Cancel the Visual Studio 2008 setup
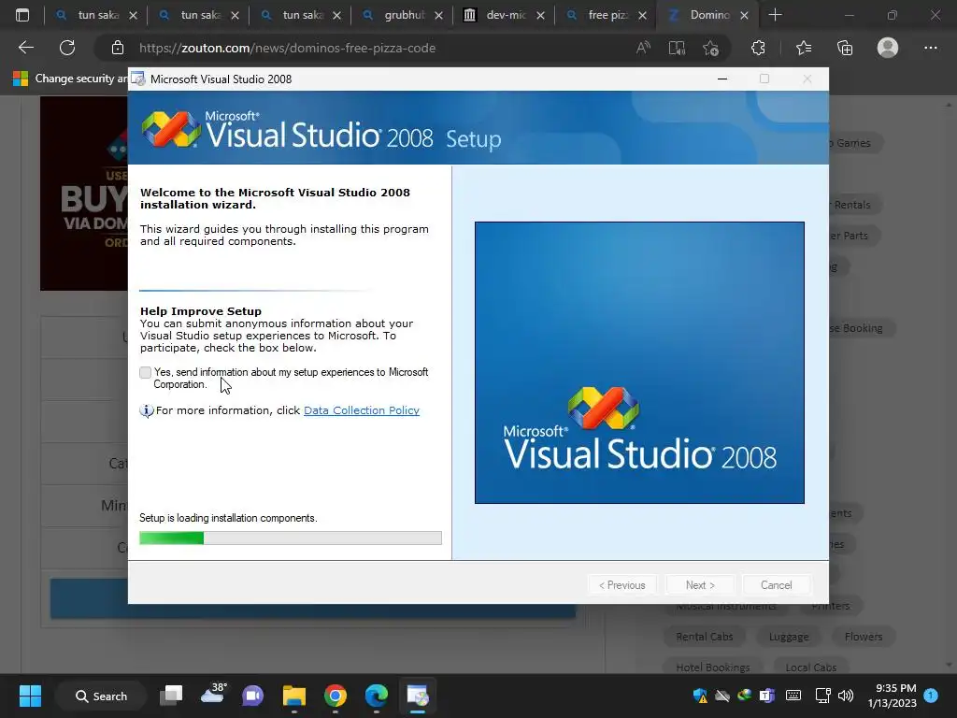 pyautogui.click(x=777, y=585)
